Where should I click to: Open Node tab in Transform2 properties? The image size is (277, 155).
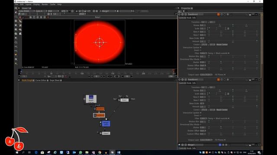[189, 18]
